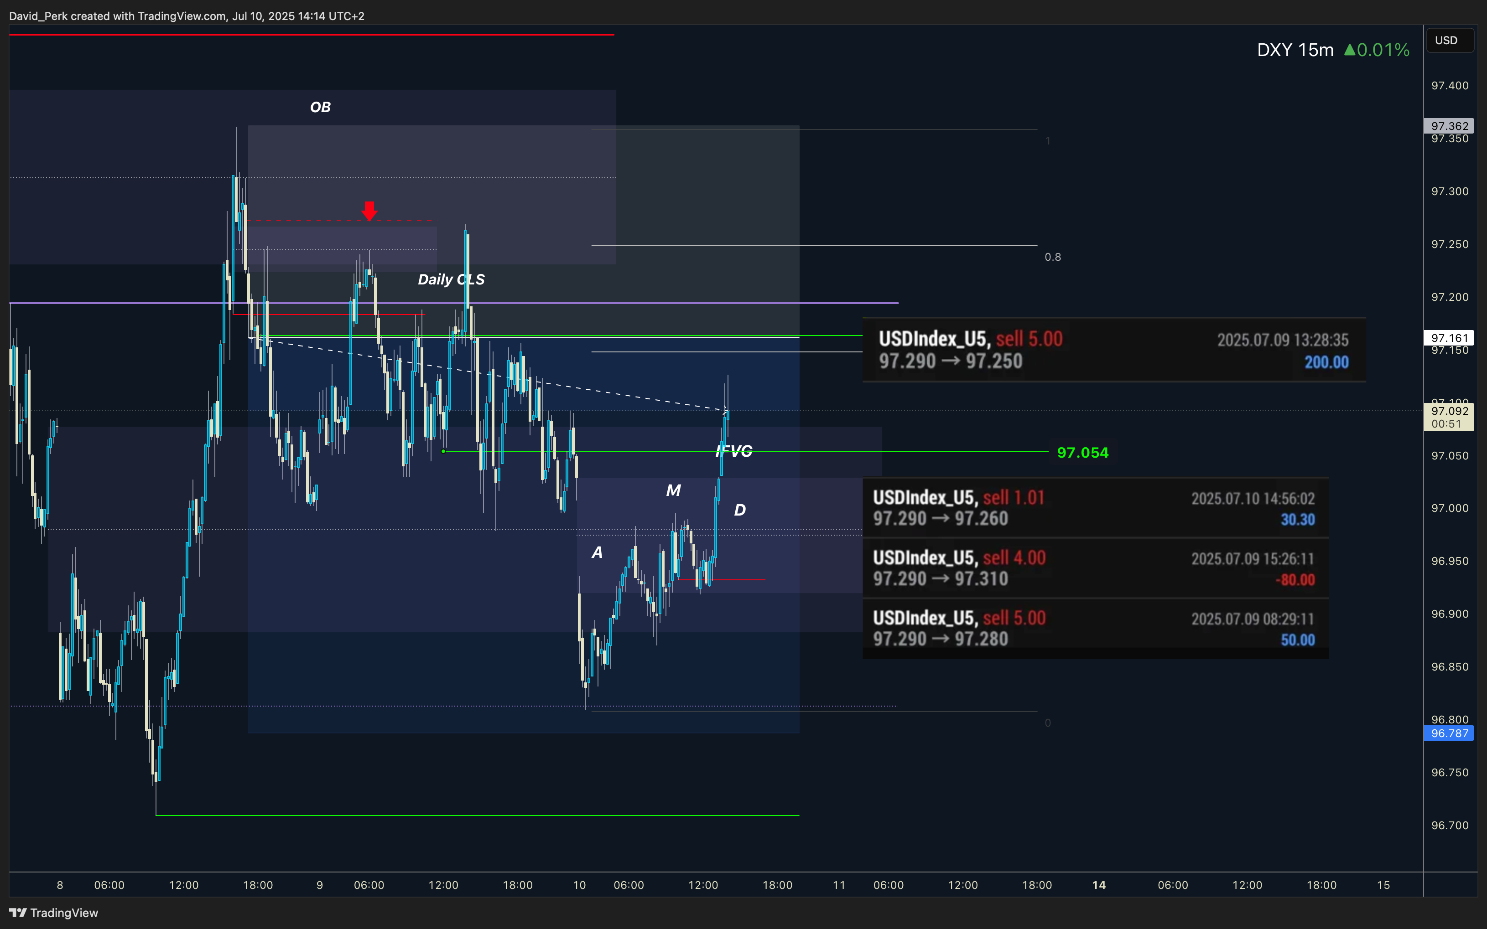Select the Daily CLS text label
Screen dimensions: 1487x929
point(451,279)
